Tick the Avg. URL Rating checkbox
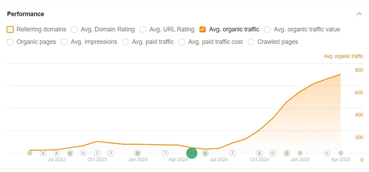The height and width of the screenshot is (172, 369). (143, 29)
